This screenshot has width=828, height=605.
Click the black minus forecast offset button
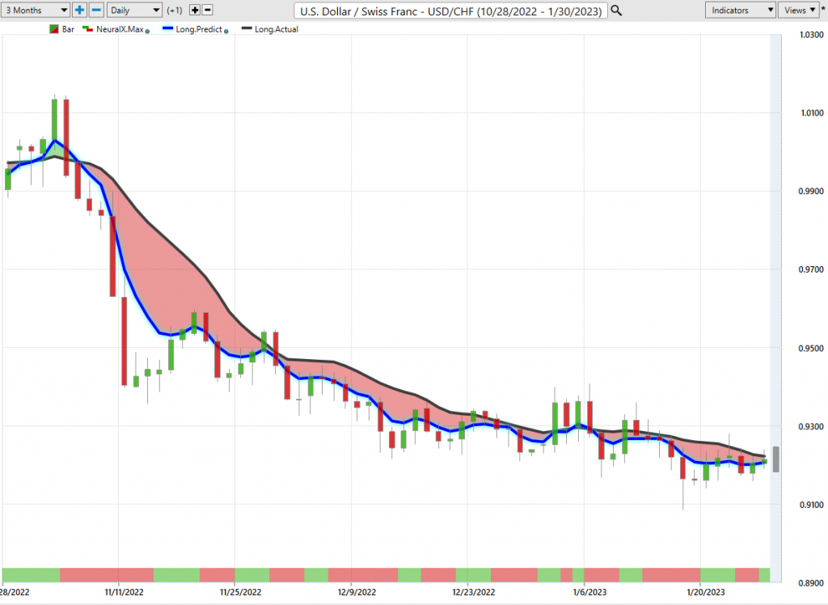[208, 10]
